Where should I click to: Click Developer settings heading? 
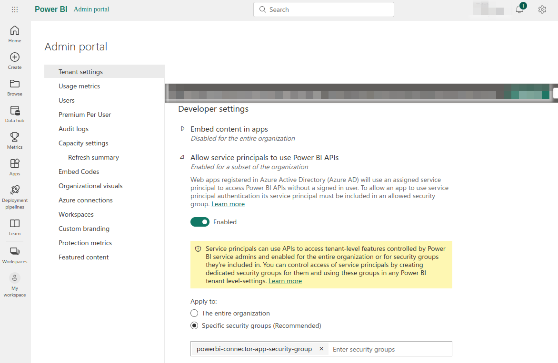[x=213, y=109]
